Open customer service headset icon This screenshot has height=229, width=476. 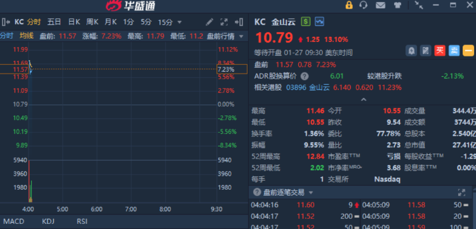click(x=364, y=5)
